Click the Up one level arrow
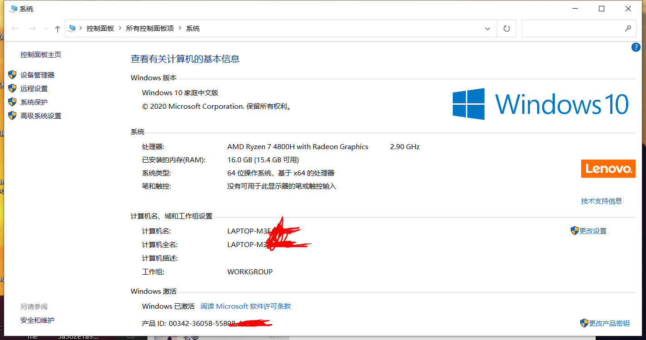The height and width of the screenshot is (340, 646). point(57,29)
